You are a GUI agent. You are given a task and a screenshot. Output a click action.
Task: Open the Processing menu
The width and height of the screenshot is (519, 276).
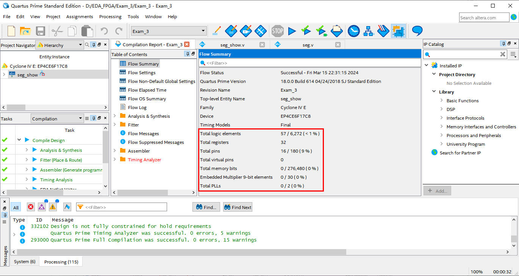click(110, 17)
